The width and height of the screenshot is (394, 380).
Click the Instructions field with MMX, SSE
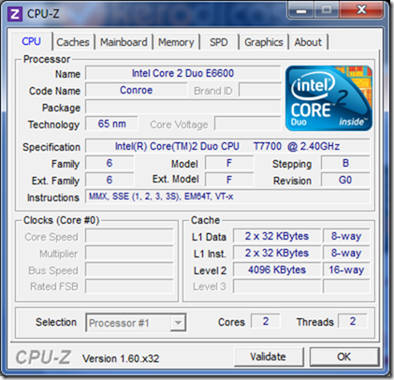(227, 197)
